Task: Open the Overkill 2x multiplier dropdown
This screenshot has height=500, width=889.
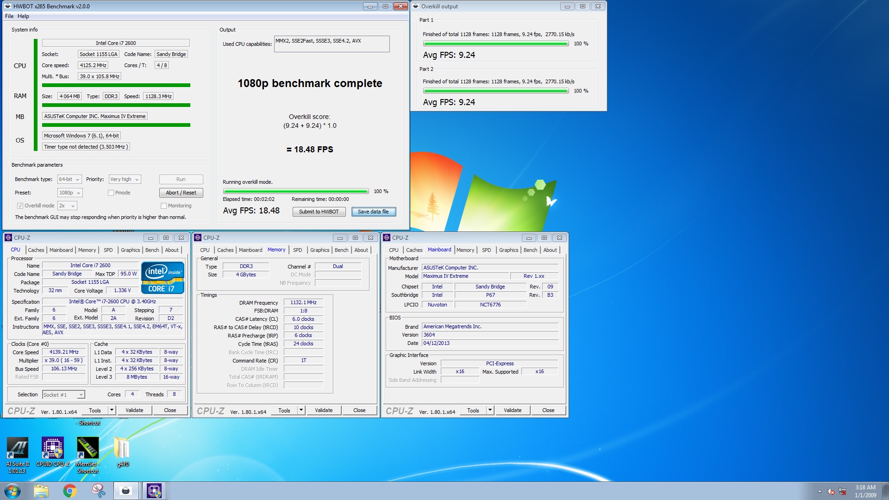Action: [67, 206]
